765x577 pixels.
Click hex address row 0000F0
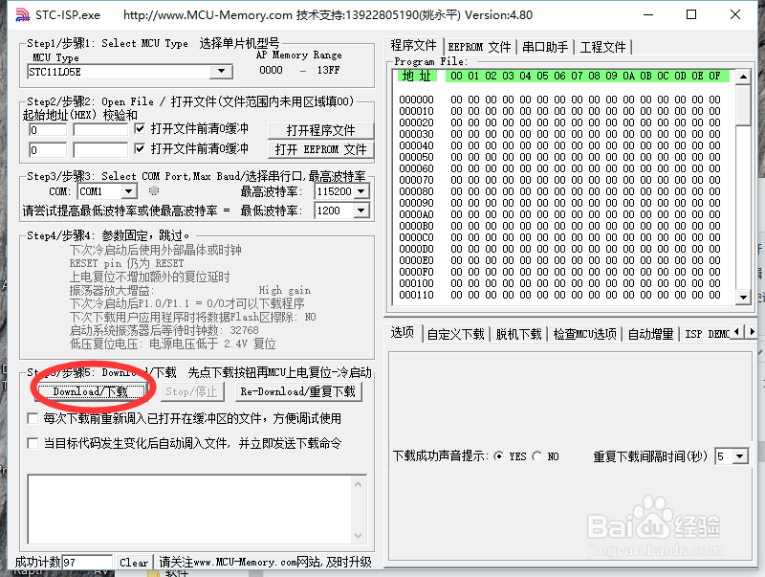coord(416,272)
